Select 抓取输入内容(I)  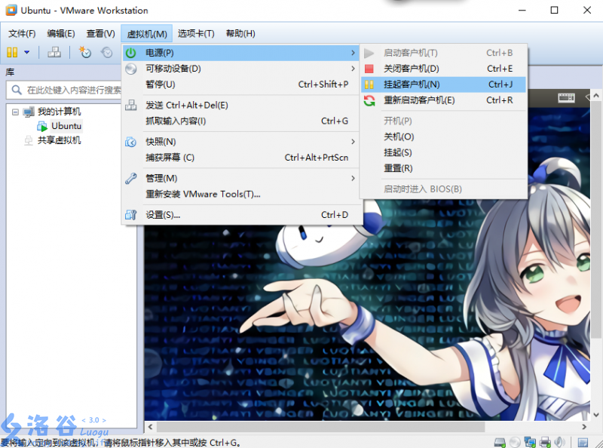(243, 121)
